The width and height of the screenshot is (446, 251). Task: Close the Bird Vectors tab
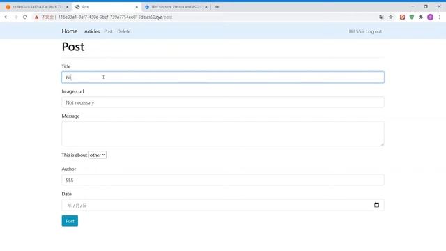click(206, 7)
